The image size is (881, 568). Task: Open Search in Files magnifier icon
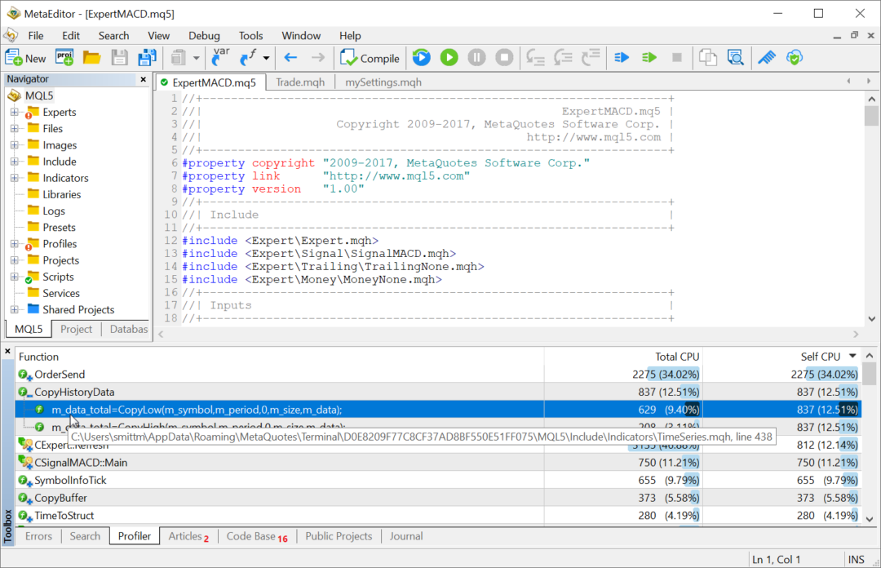coord(734,57)
